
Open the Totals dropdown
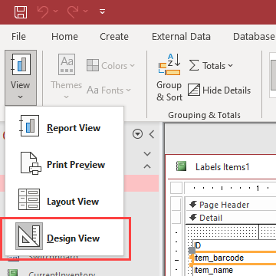point(212,66)
